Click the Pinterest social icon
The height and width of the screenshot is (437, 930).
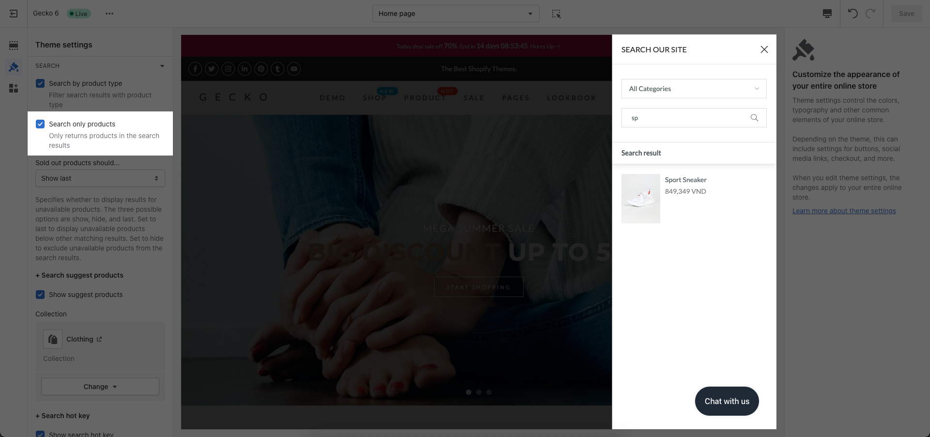click(261, 69)
